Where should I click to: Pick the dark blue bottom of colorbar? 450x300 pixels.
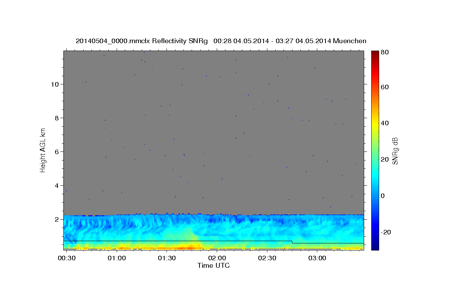coord(375,247)
